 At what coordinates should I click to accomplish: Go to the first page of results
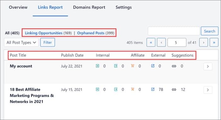[151, 42]
